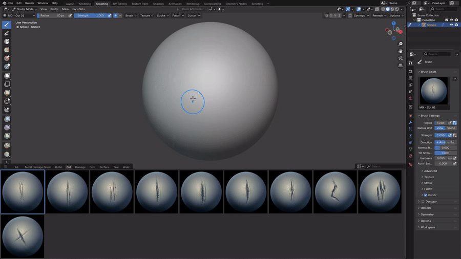Viewport: 461px width, 259px height.
Task: Open Object Constraints properties tab icon
Action: [410, 142]
